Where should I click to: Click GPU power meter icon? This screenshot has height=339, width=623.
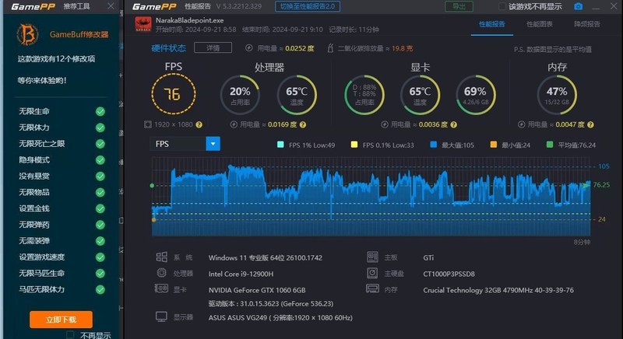tap(384, 124)
